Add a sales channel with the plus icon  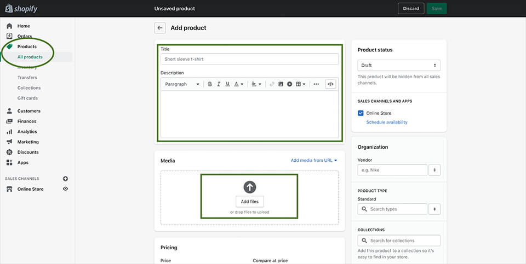coord(65,179)
